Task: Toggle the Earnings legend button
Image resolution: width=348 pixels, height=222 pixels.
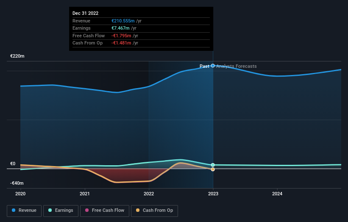Action: (x=61, y=211)
